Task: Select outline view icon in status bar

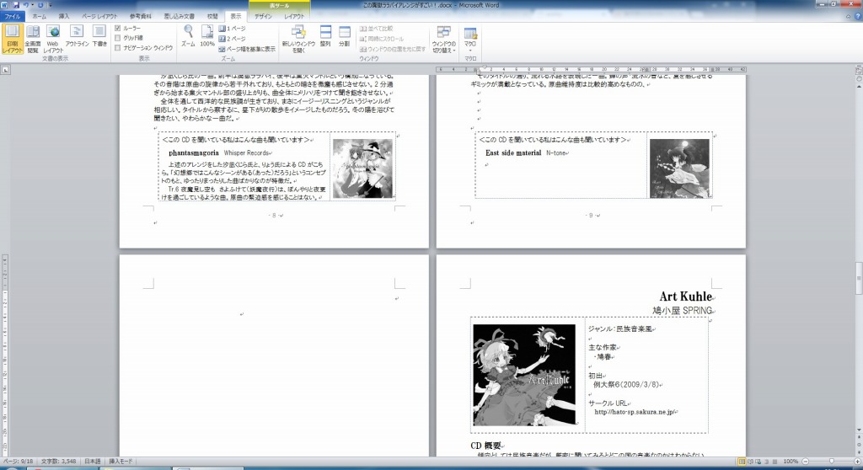Action: (767, 462)
